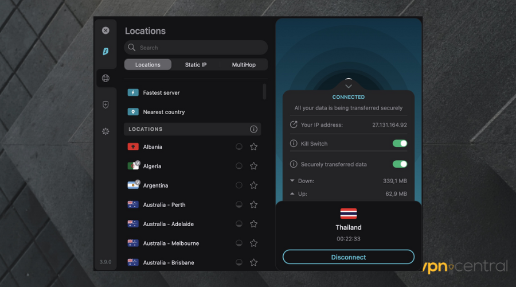The width and height of the screenshot is (516, 287).
Task: Select the Albania load radio circle
Action: pos(239,146)
